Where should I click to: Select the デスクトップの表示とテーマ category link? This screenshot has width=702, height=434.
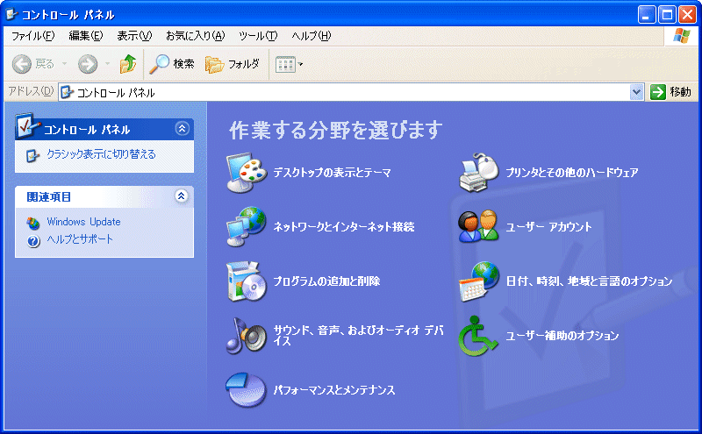(x=333, y=173)
